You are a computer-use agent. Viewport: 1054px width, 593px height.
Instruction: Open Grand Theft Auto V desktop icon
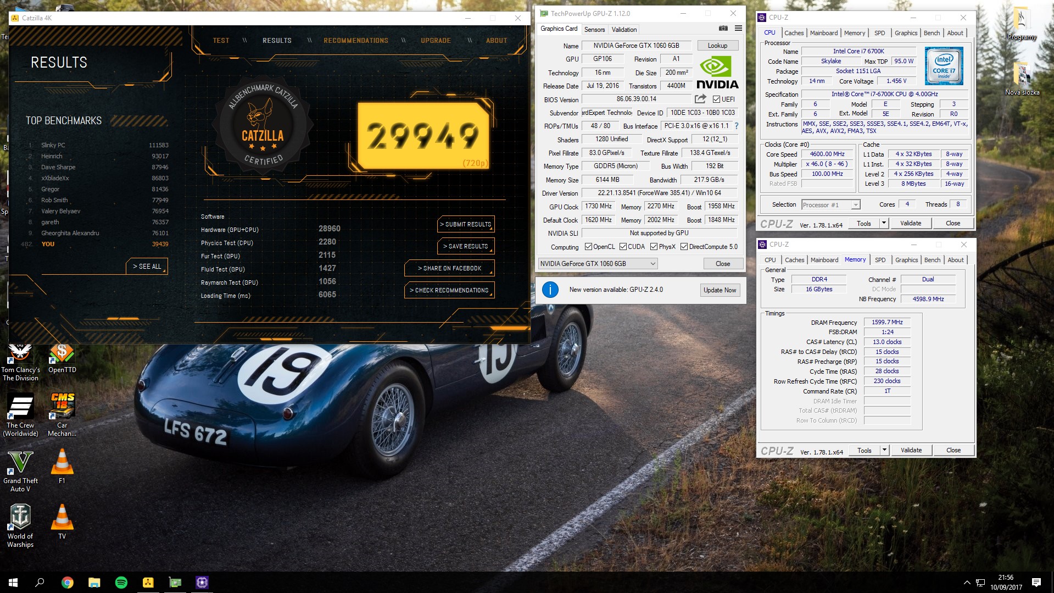pyautogui.click(x=20, y=471)
